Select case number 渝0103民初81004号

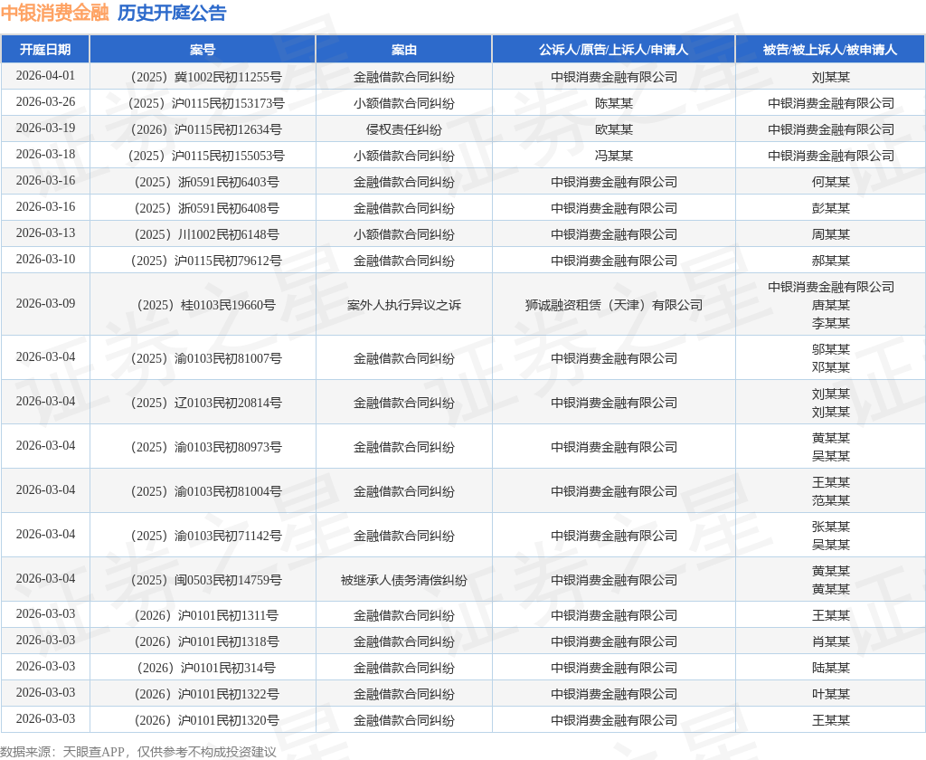228,491
